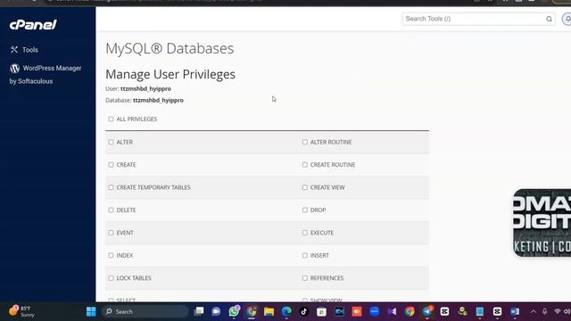Expand the system tray hidden icons chevron

pyautogui.click(x=534, y=311)
